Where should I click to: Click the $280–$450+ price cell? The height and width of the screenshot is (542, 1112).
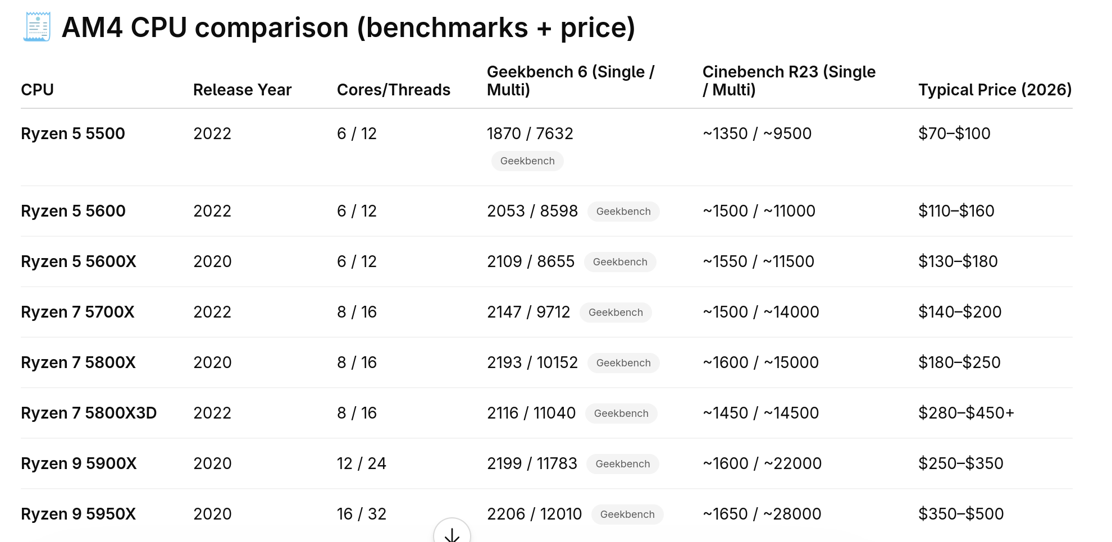click(x=966, y=413)
